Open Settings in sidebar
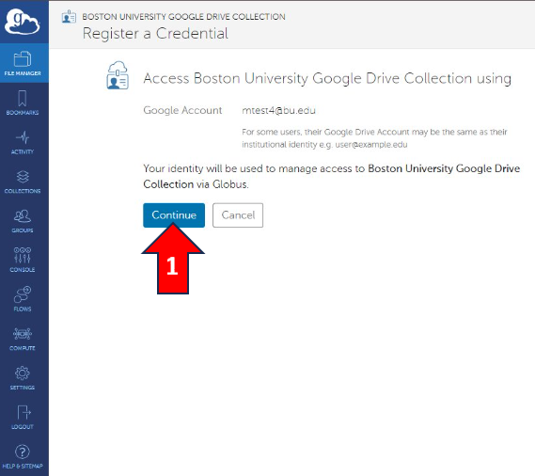 [23, 377]
